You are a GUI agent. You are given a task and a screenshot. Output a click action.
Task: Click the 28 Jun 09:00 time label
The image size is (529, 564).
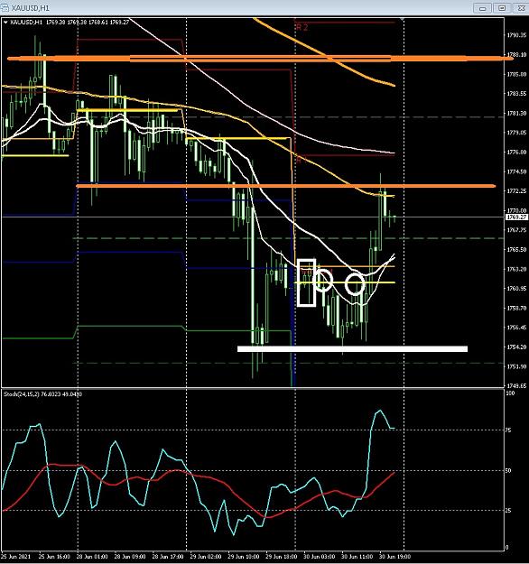coord(129,557)
